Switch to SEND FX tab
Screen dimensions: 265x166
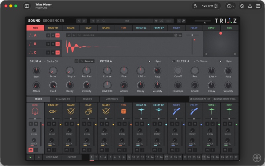click(87, 99)
